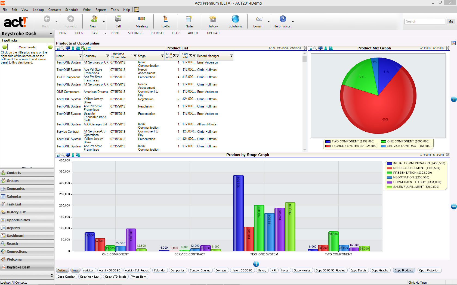Toggle the Subtotal column sum symbol
This screenshot has height=285, width=457.
pyautogui.click(x=190, y=56)
